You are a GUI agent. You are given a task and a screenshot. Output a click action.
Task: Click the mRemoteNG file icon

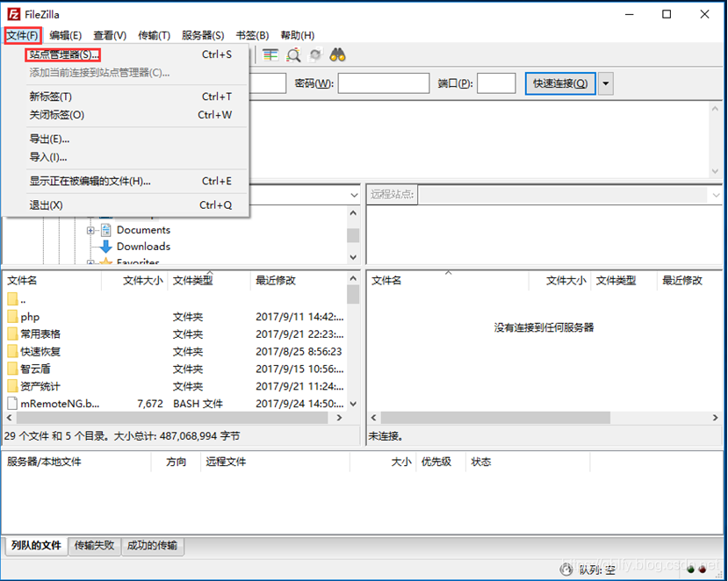[x=12, y=404]
